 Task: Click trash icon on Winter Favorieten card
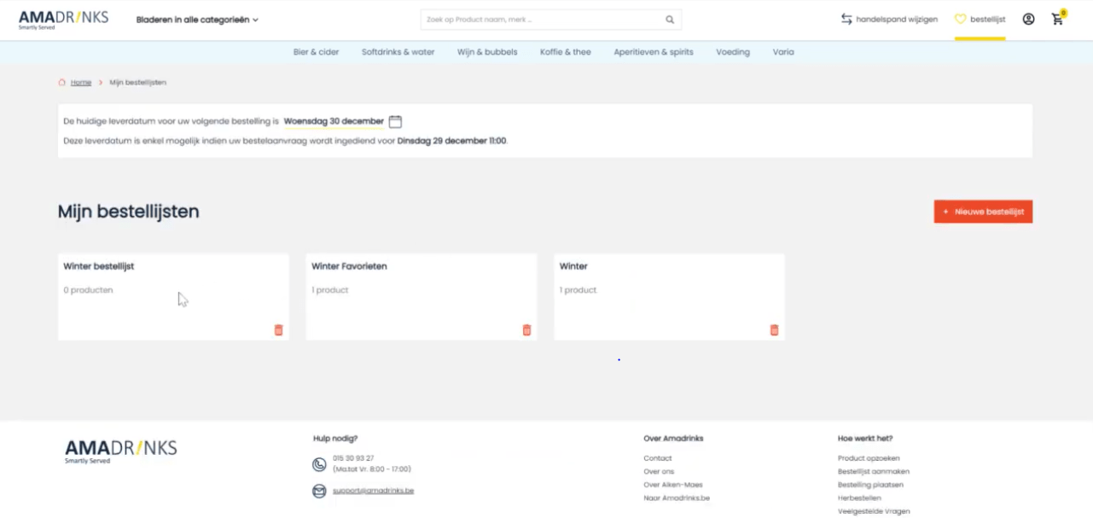click(x=526, y=330)
